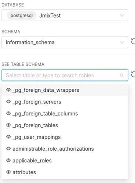
Task: Select _pg_foreign_data_wrappers from the list
Action: pos(65,90)
